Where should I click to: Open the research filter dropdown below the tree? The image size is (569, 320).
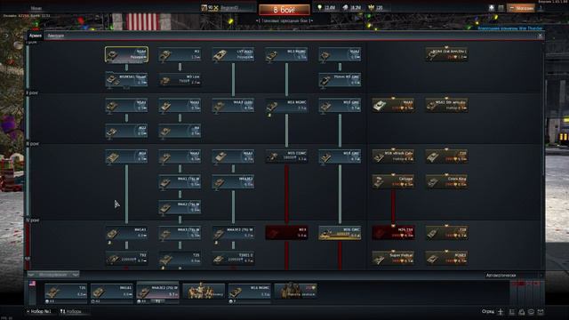[53, 275]
